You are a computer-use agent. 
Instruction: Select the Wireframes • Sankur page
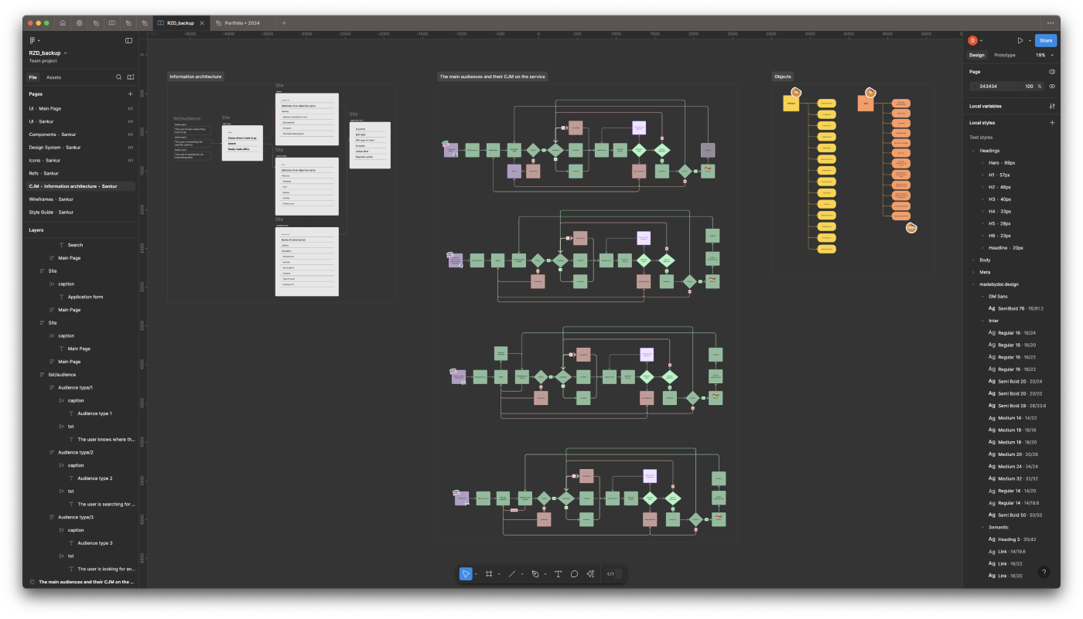pyautogui.click(x=53, y=199)
